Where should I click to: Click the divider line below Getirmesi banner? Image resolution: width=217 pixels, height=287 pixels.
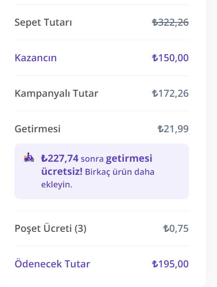[x=101, y=211]
